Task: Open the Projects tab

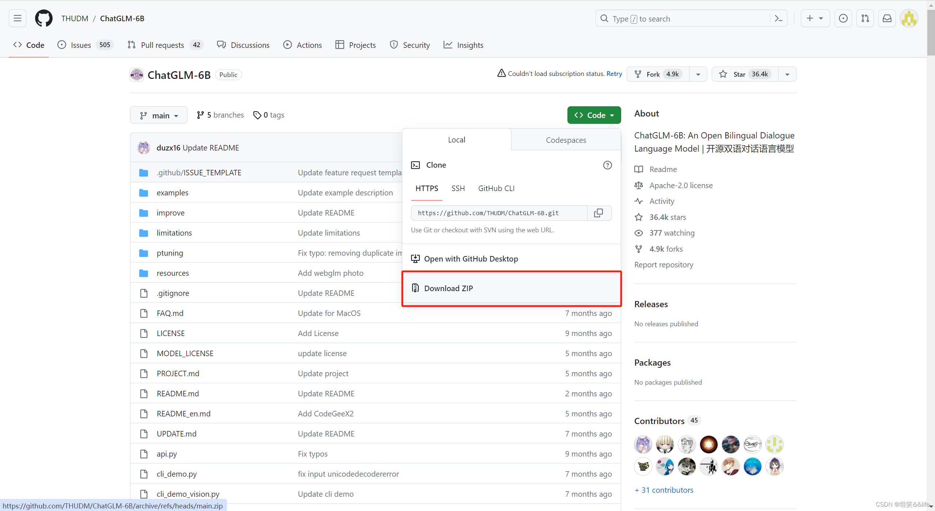Action: click(x=356, y=45)
